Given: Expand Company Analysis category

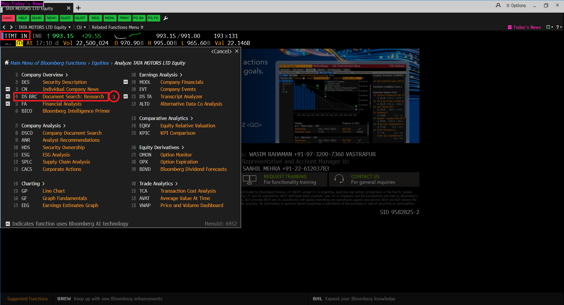Looking at the screenshot, I should click(x=43, y=126).
